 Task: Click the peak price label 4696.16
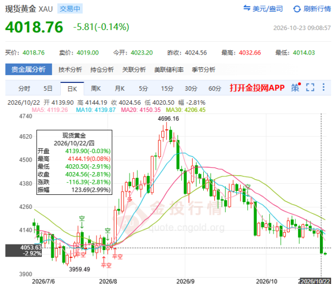tap(169, 119)
